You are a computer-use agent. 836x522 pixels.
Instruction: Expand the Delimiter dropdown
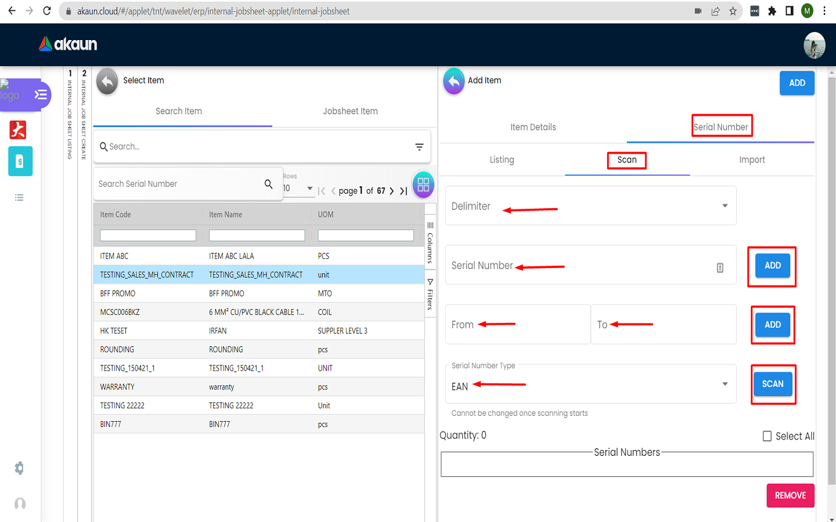(725, 206)
